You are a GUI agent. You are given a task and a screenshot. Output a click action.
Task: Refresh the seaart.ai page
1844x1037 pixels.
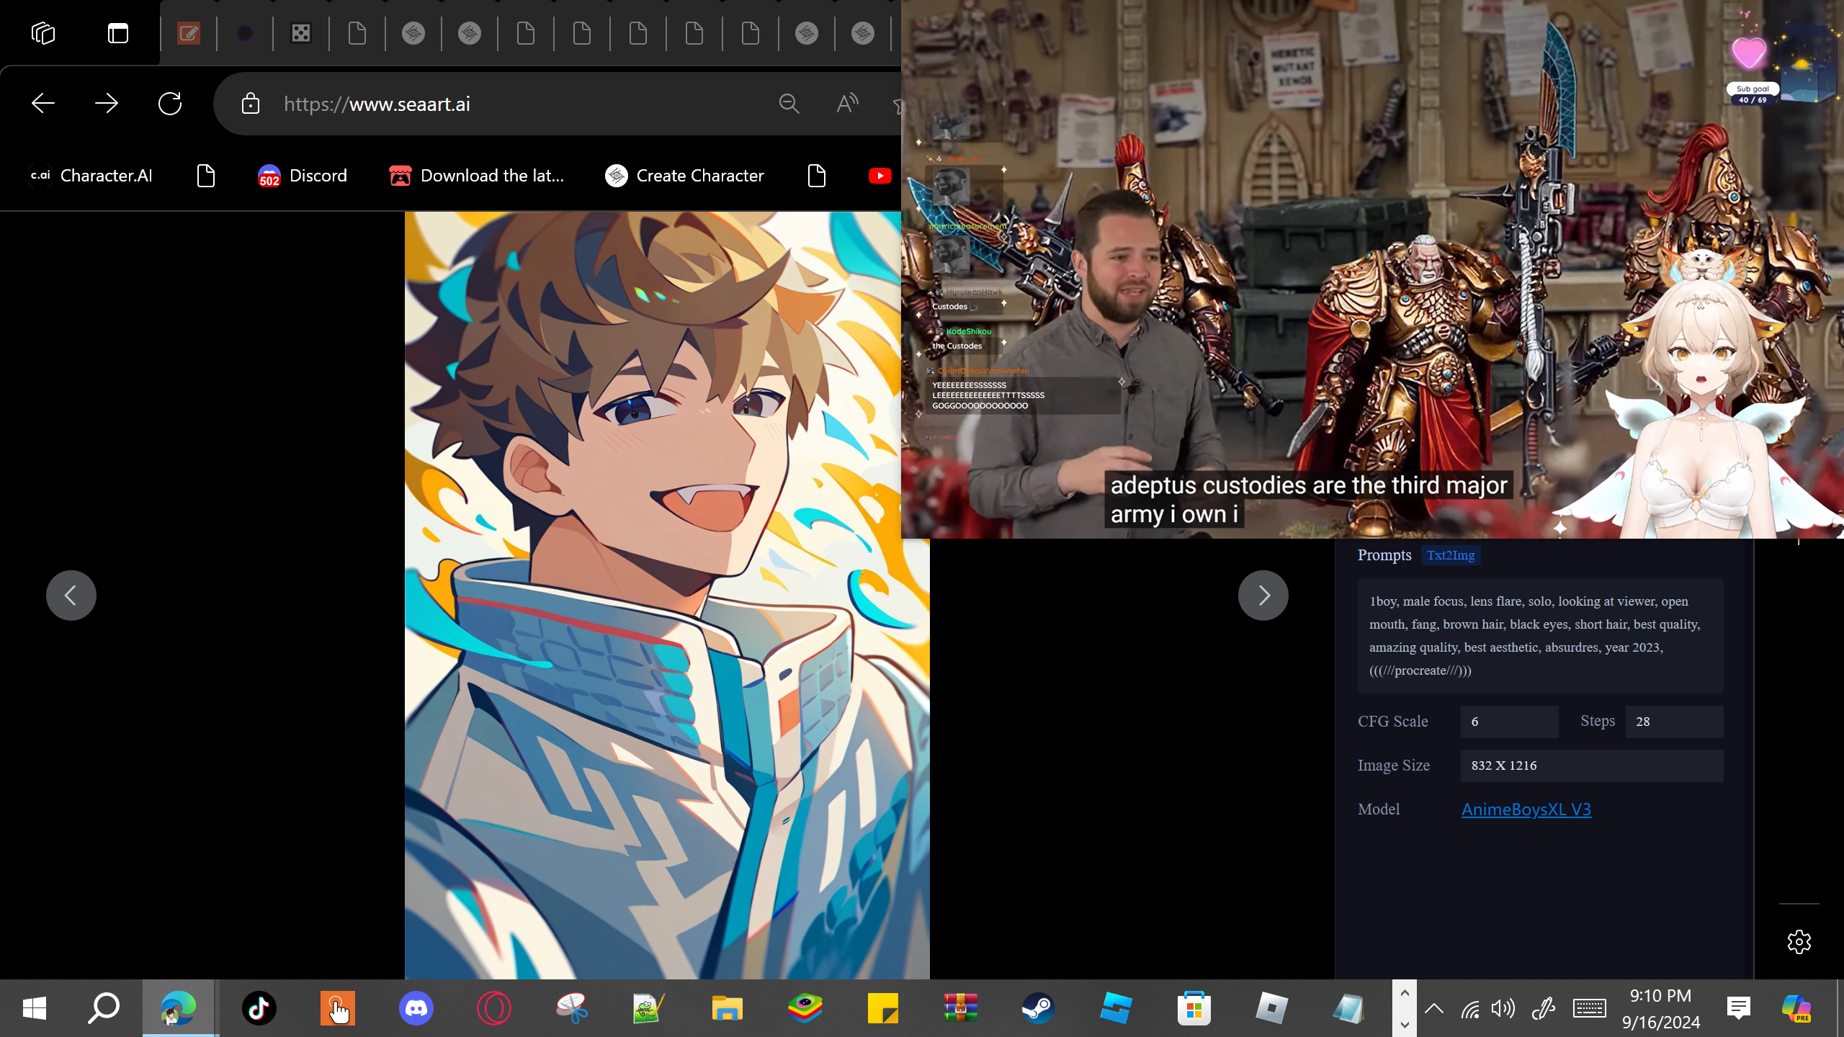click(x=170, y=104)
